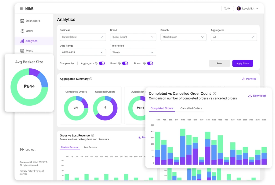This screenshot has width=275, height=185.
Task: Click the Cancelled Orders donut chart
Action: pyautogui.click(x=105, y=108)
